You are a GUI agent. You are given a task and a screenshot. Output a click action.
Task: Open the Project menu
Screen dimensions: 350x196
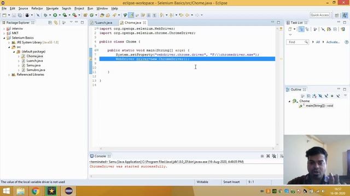[x=79, y=9]
